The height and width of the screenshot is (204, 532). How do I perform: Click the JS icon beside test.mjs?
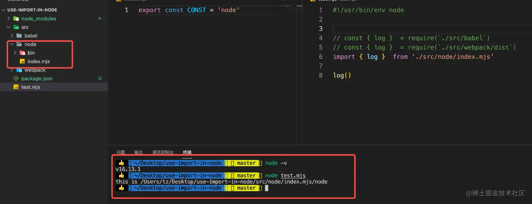tap(16, 87)
